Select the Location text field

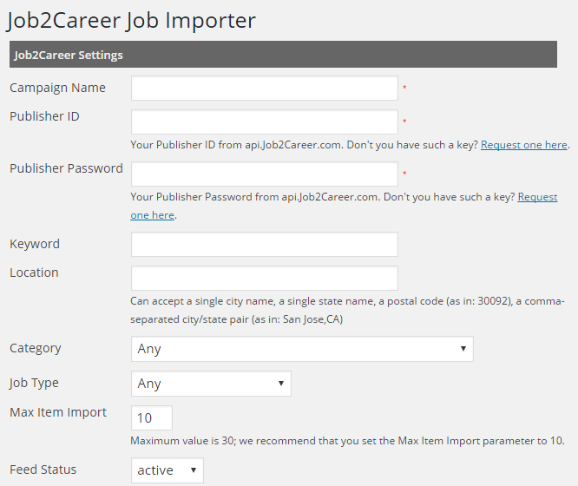pos(264,279)
